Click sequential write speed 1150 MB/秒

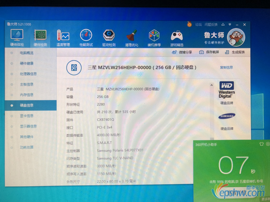[106, 174]
